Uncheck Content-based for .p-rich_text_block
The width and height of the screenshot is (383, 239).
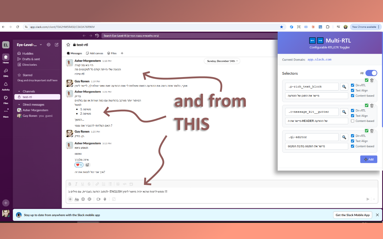point(352,96)
